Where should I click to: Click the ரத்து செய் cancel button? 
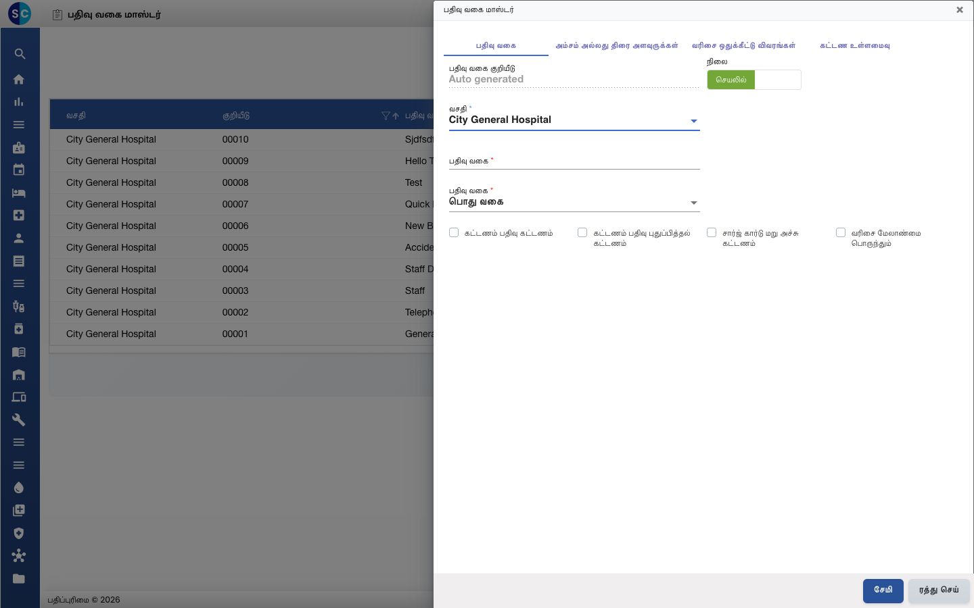coord(939,590)
